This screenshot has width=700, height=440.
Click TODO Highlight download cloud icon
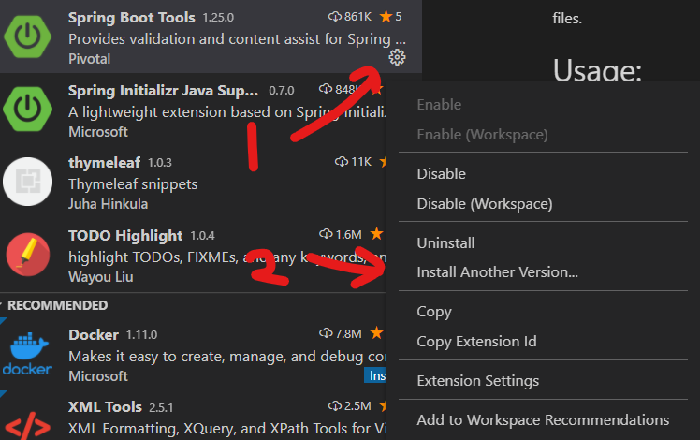click(x=326, y=234)
